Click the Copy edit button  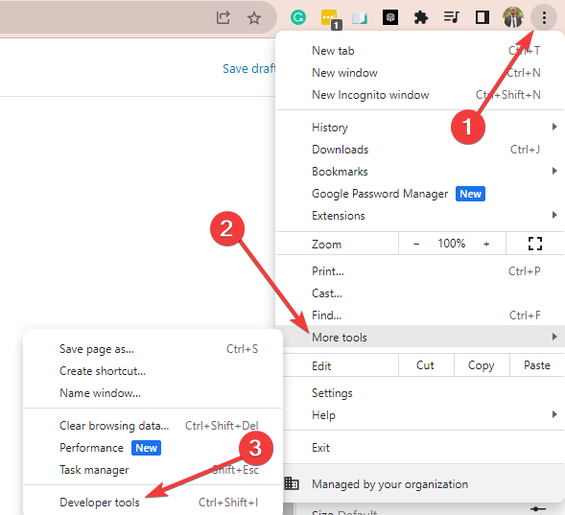[482, 365]
